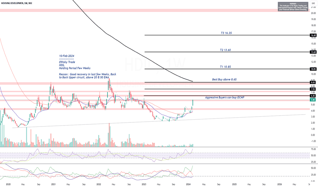Click the 2024 label on time axis
This screenshot has width=318, height=187.
[188, 184]
